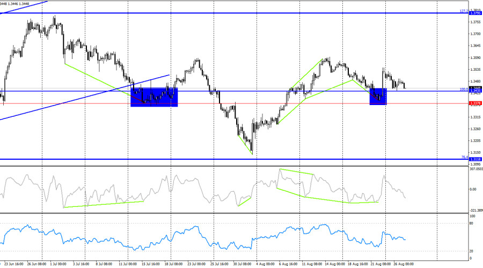
Task: Click the 1.3205 price axis label
Action: pyautogui.click(x=475, y=141)
